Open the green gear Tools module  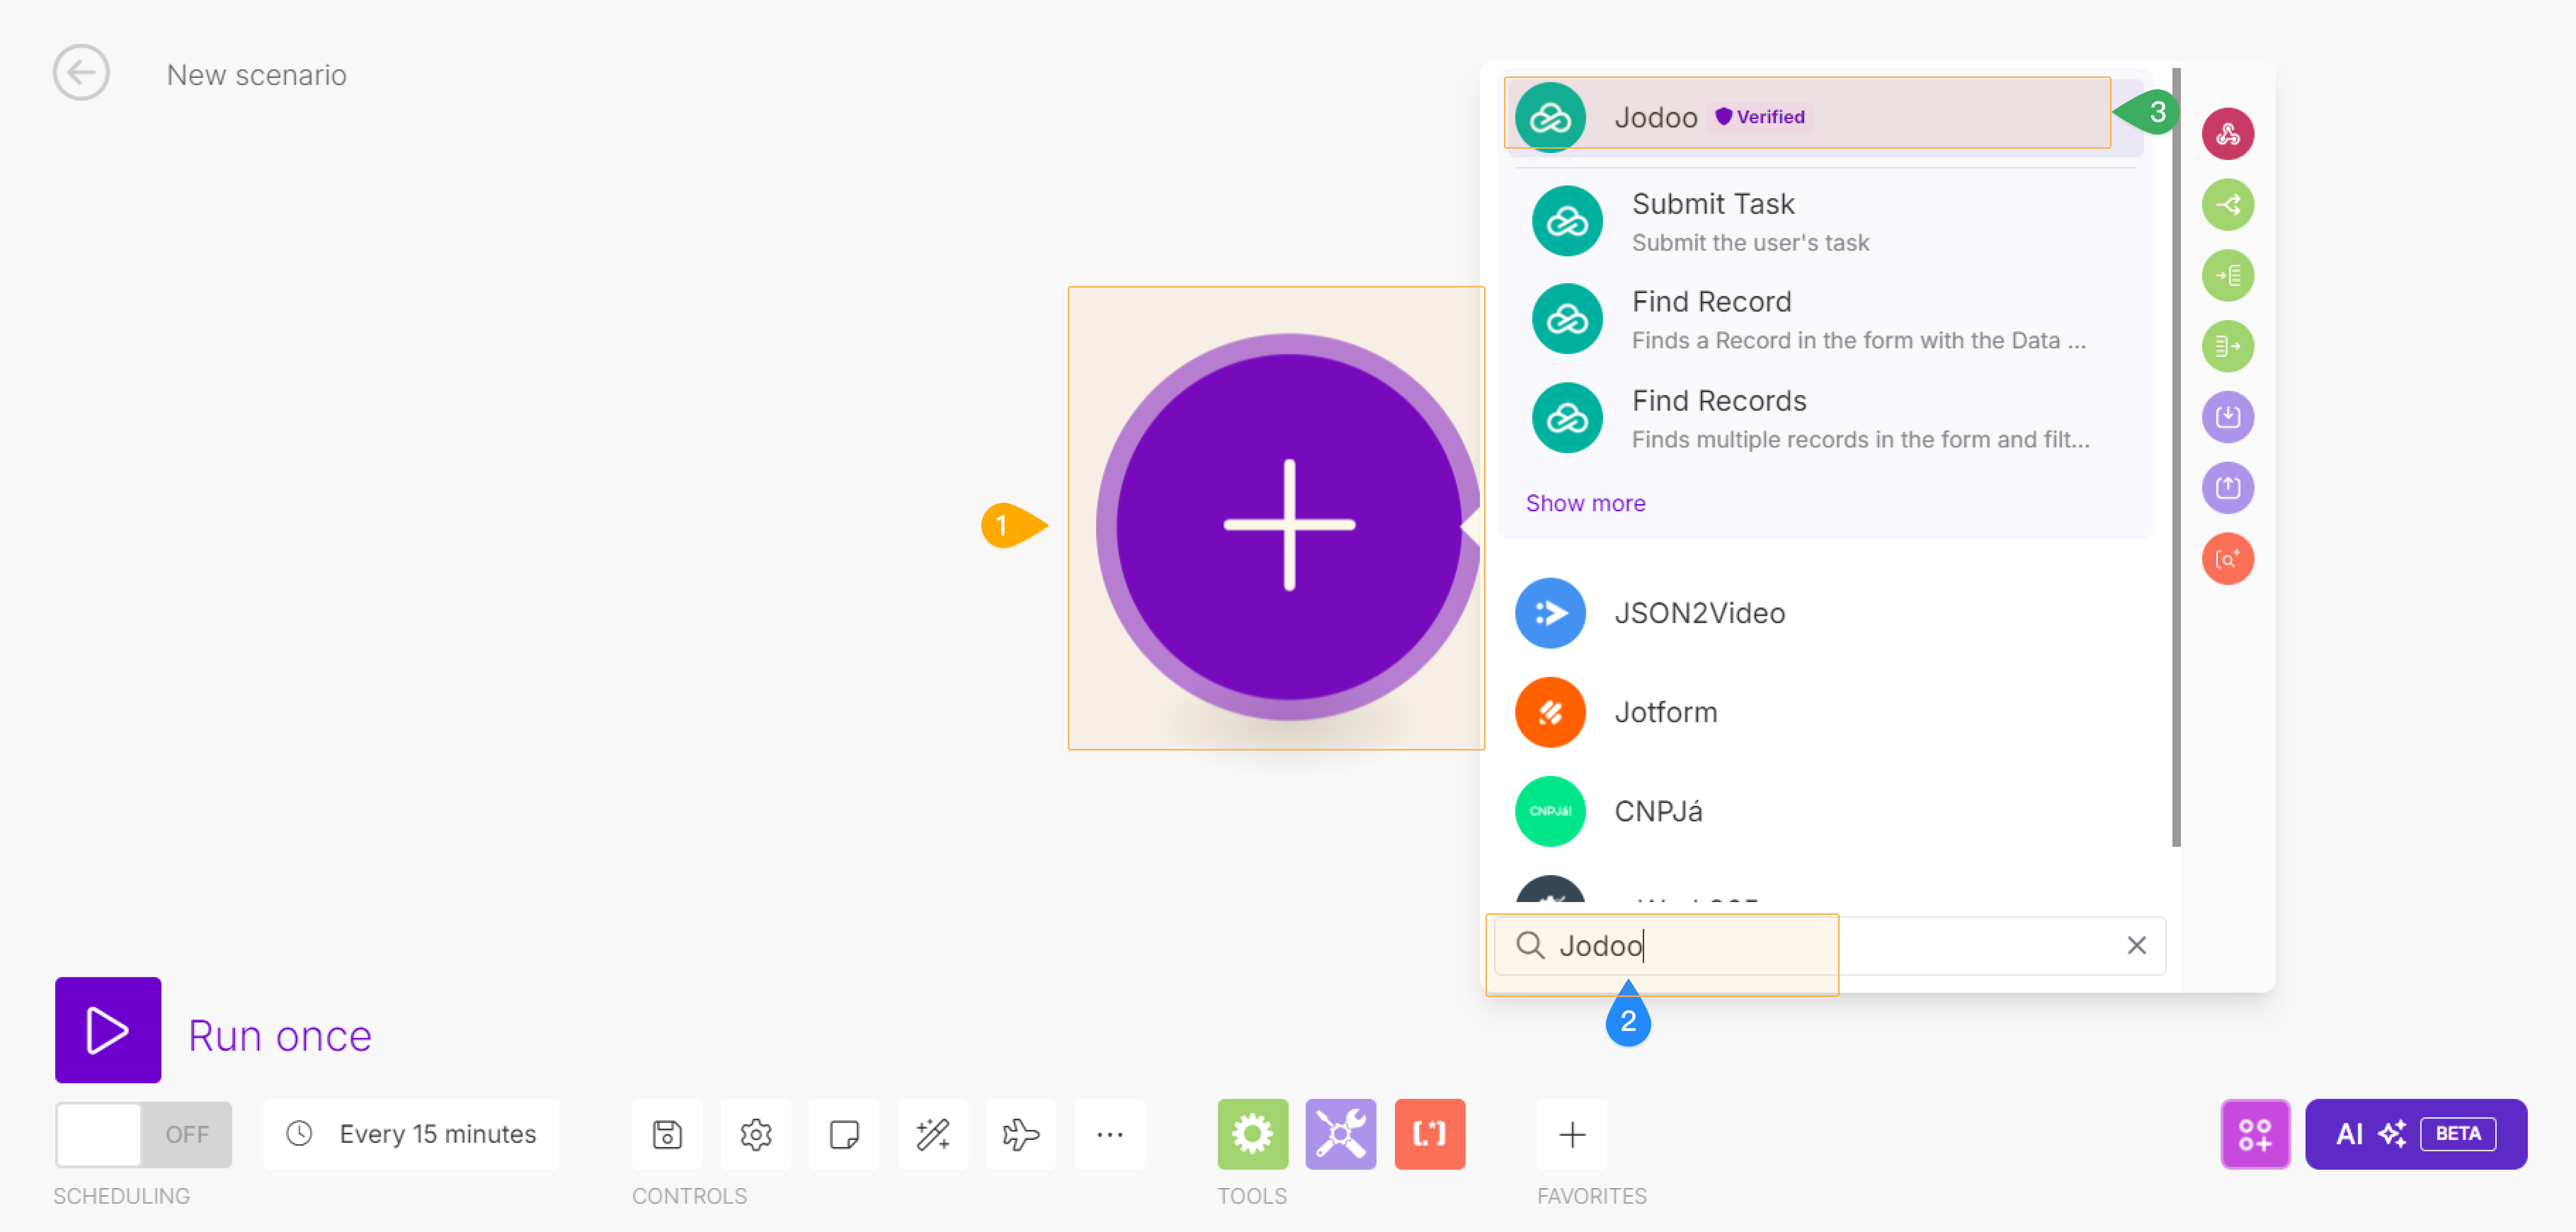tap(1252, 1134)
